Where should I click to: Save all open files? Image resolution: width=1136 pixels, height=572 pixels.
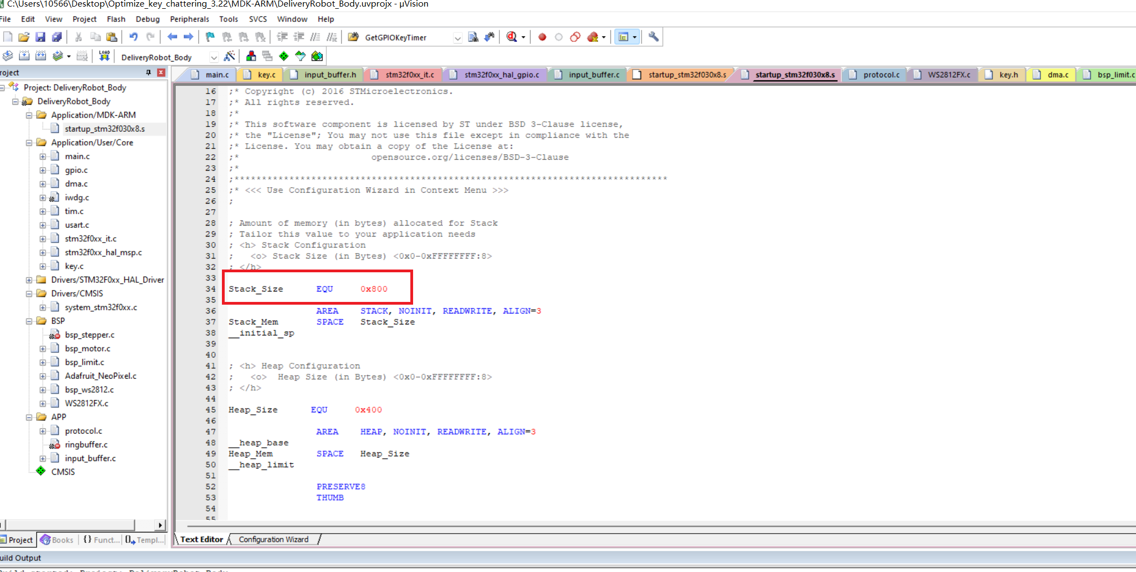tap(57, 37)
